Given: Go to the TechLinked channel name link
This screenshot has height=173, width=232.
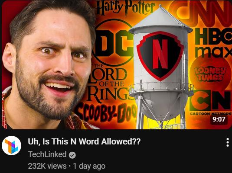Looking at the screenshot, I should (x=47, y=154).
